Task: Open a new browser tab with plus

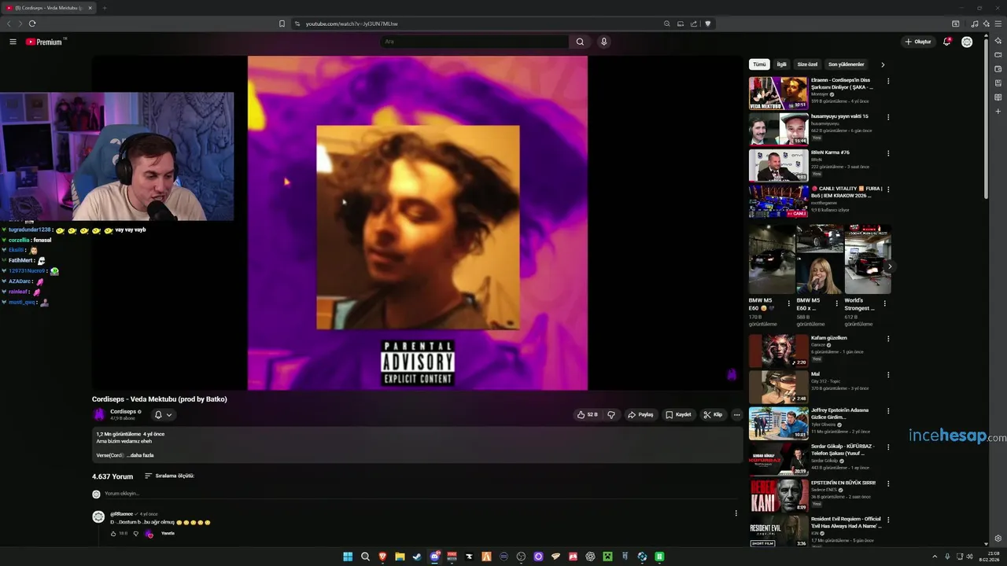Action: click(104, 8)
